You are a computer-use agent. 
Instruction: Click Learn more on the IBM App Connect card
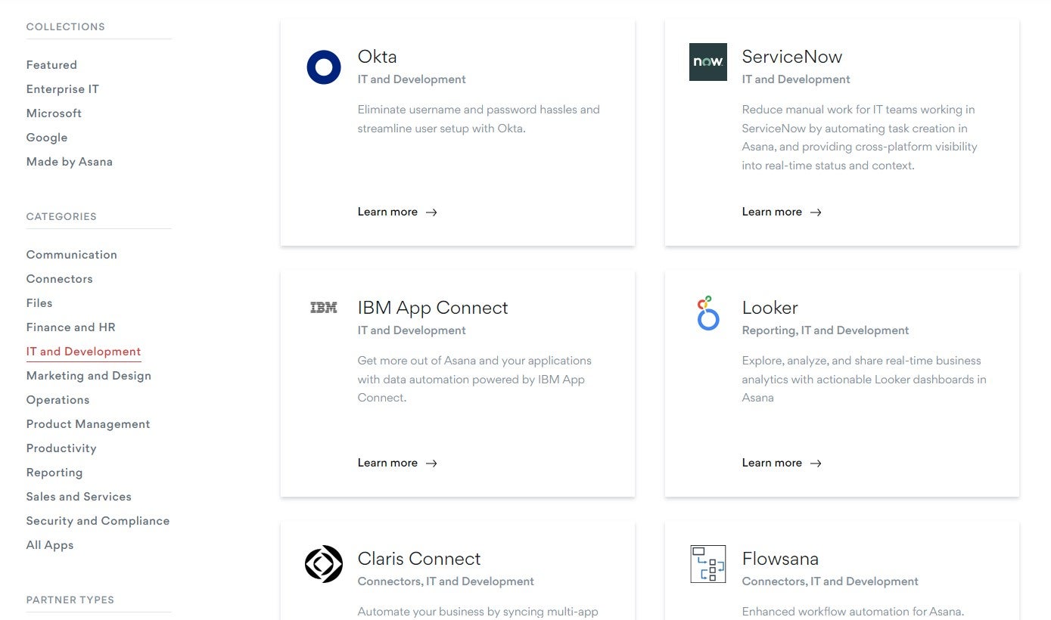click(387, 463)
